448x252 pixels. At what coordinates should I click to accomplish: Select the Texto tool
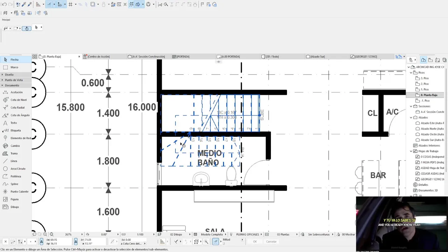(16, 123)
